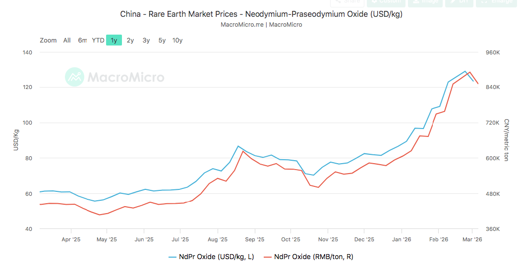519x269 pixels.
Task: Pick the 5y zoom range
Action: point(162,41)
